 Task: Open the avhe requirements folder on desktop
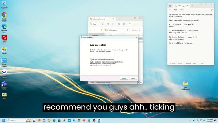[185, 85]
